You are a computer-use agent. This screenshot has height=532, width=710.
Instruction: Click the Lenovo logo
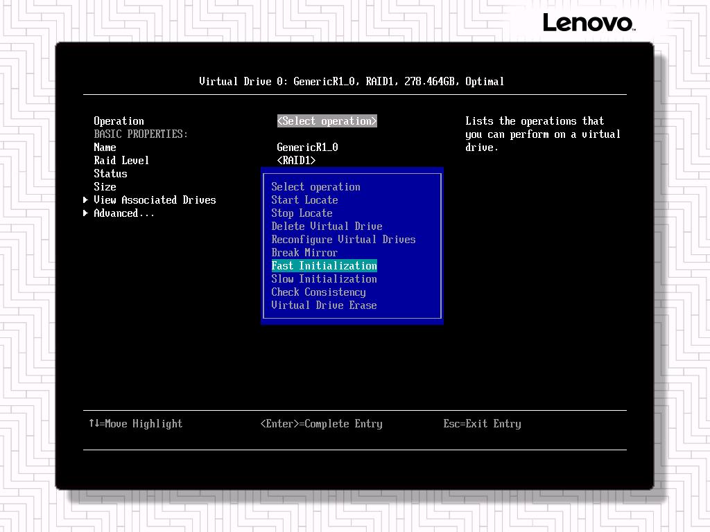tap(588, 23)
